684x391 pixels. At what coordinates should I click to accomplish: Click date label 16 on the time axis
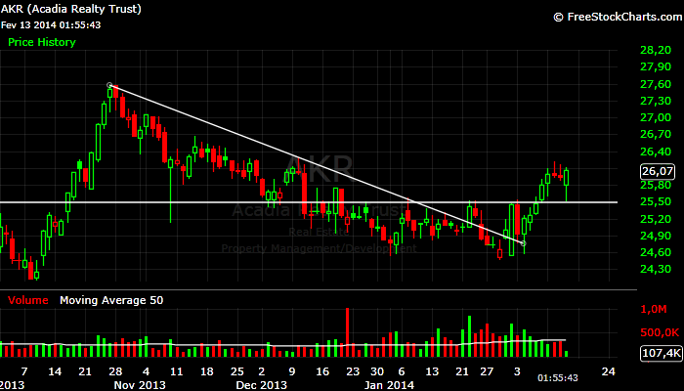tap(322, 371)
